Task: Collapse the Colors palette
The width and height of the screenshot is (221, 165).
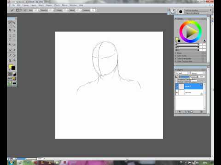Action: click(175, 19)
